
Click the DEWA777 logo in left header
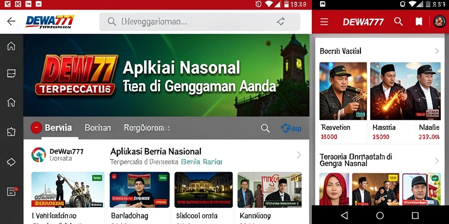point(50,22)
